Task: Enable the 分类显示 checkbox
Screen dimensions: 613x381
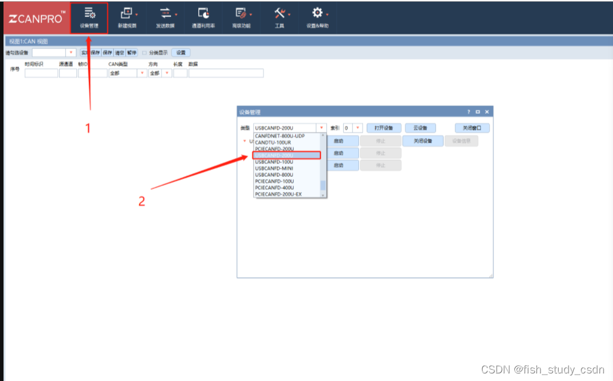Action: (x=144, y=53)
